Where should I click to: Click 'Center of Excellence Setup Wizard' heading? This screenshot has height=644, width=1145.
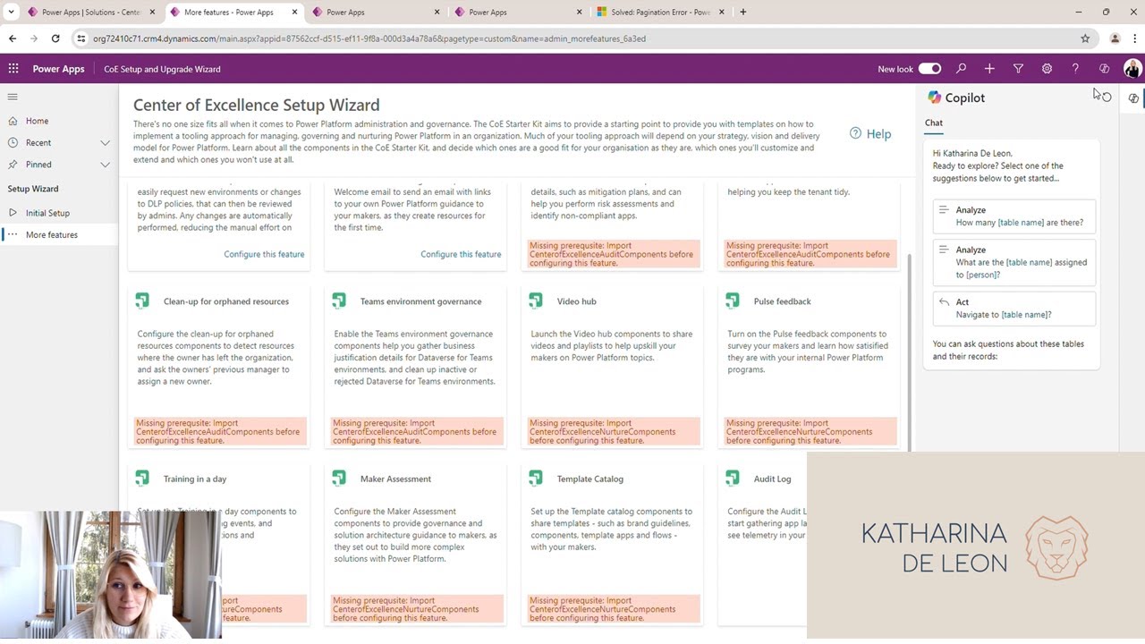pos(257,106)
